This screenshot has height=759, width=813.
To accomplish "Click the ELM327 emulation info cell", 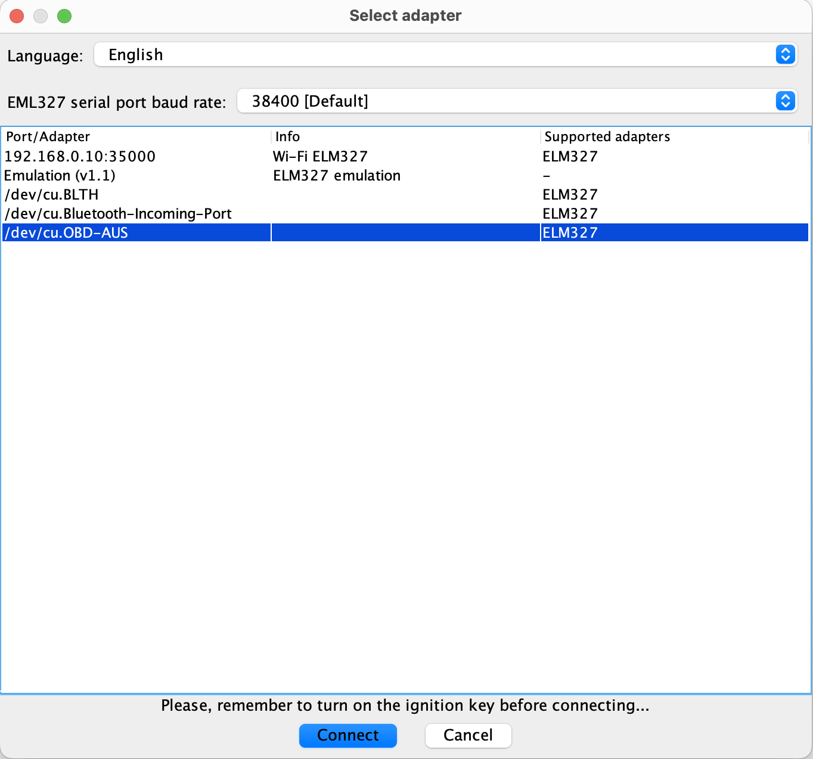I will 406,175.
